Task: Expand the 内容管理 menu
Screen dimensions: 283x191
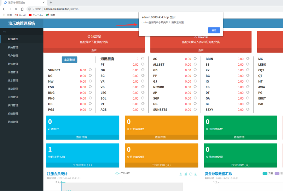Action: 22,97
